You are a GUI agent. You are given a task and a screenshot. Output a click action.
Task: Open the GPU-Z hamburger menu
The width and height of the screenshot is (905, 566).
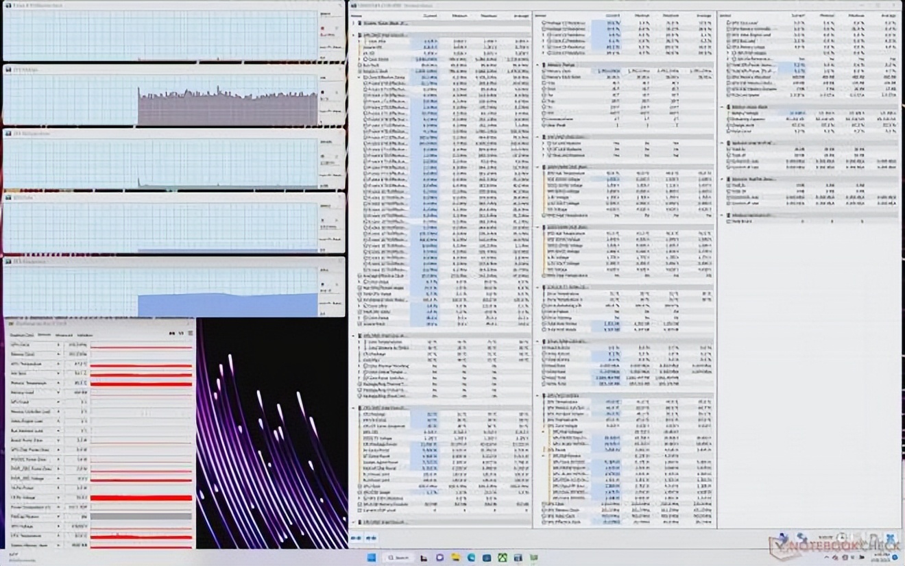(190, 334)
